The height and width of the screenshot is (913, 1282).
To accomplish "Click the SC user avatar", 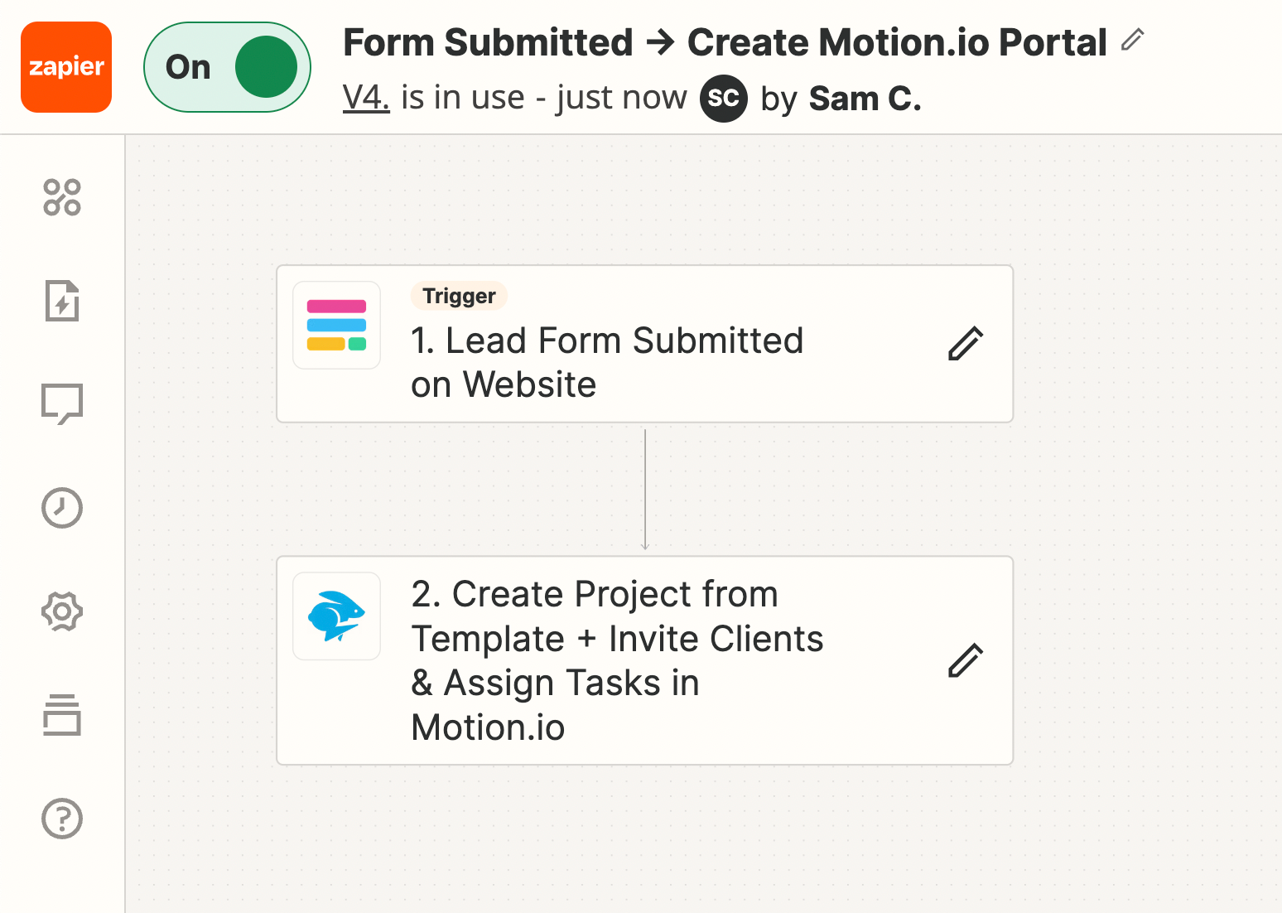I will coord(723,99).
